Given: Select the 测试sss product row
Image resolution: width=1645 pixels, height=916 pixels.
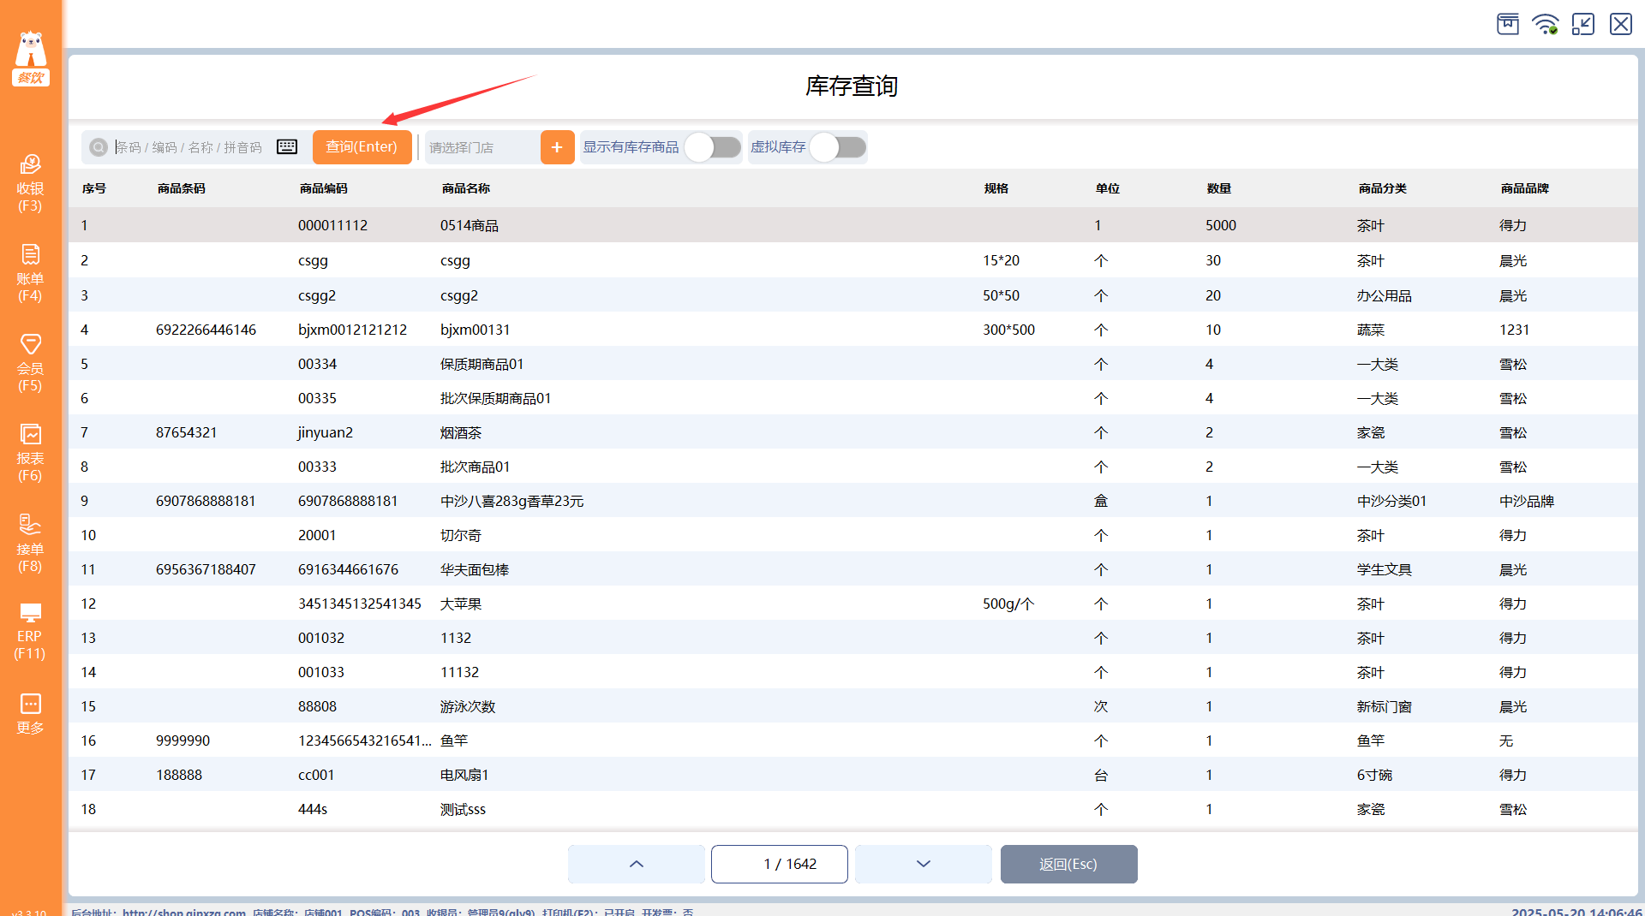Looking at the screenshot, I should pos(853,809).
